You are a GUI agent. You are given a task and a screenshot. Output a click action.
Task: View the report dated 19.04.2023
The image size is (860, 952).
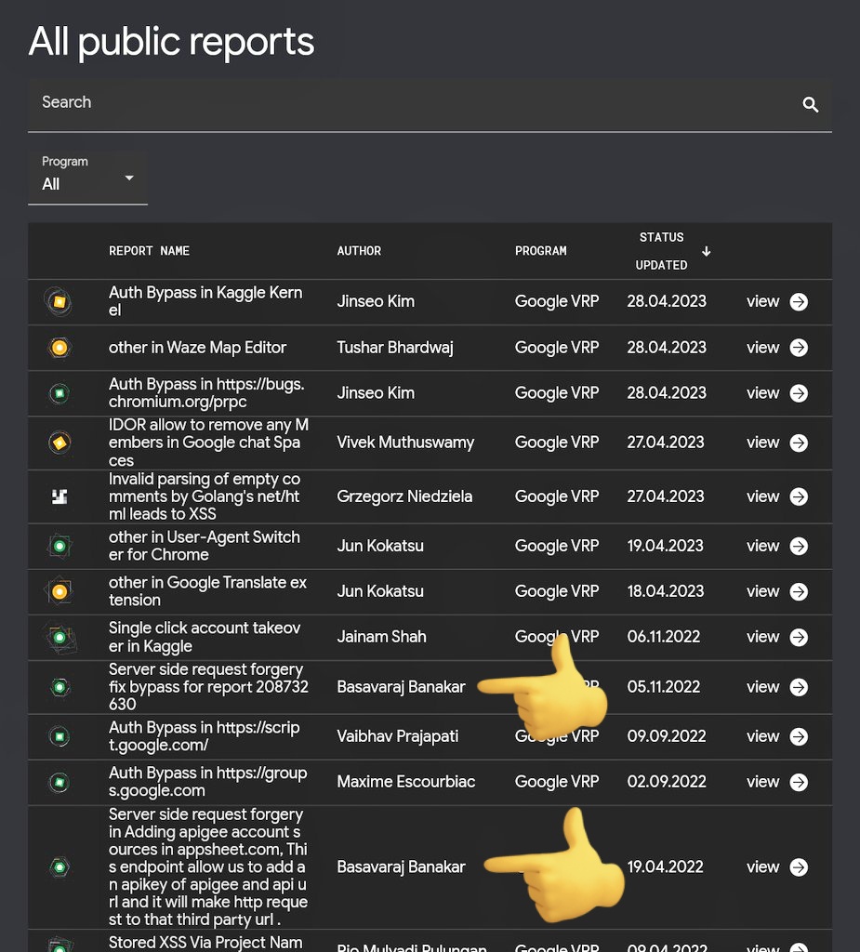[x=762, y=545]
